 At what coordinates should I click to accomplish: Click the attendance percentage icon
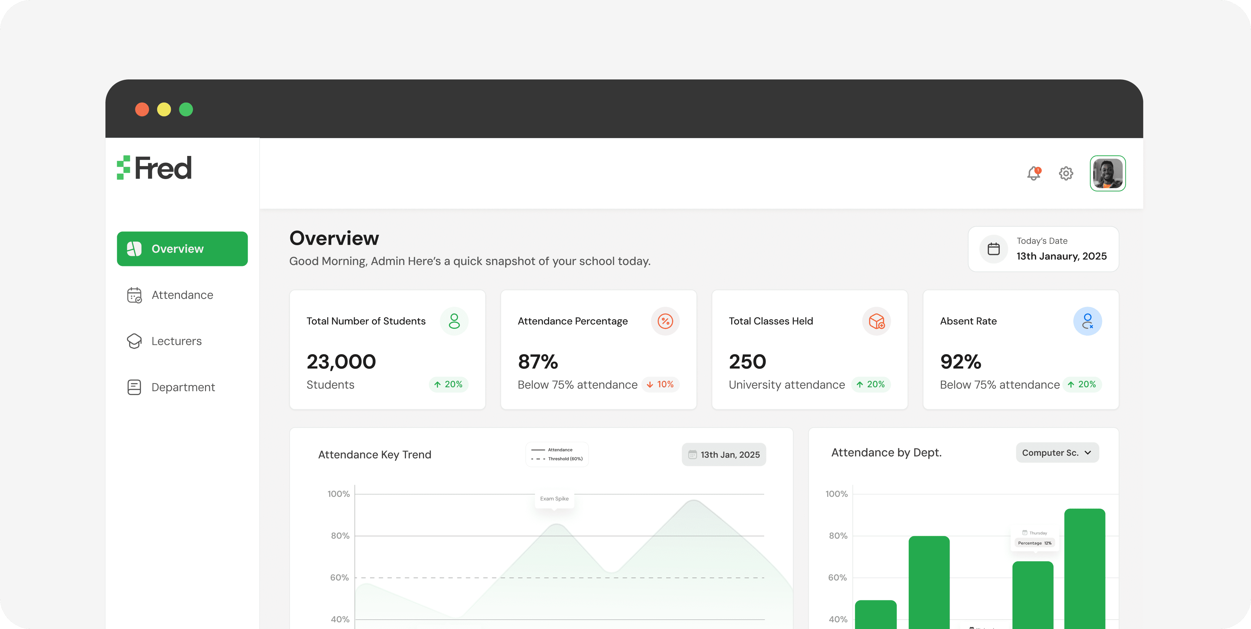(x=665, y=321)
